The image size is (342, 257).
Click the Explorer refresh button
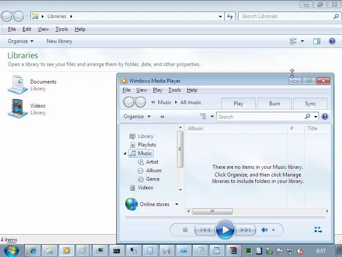coord(230,16)
